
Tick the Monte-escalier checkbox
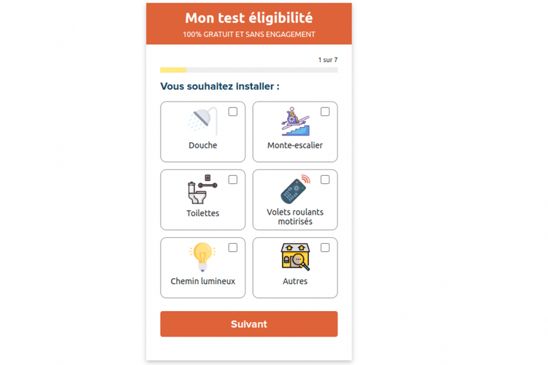(325, 112)
